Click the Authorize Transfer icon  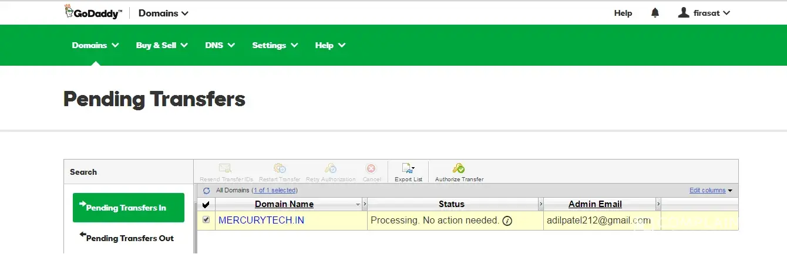(459, 169)
